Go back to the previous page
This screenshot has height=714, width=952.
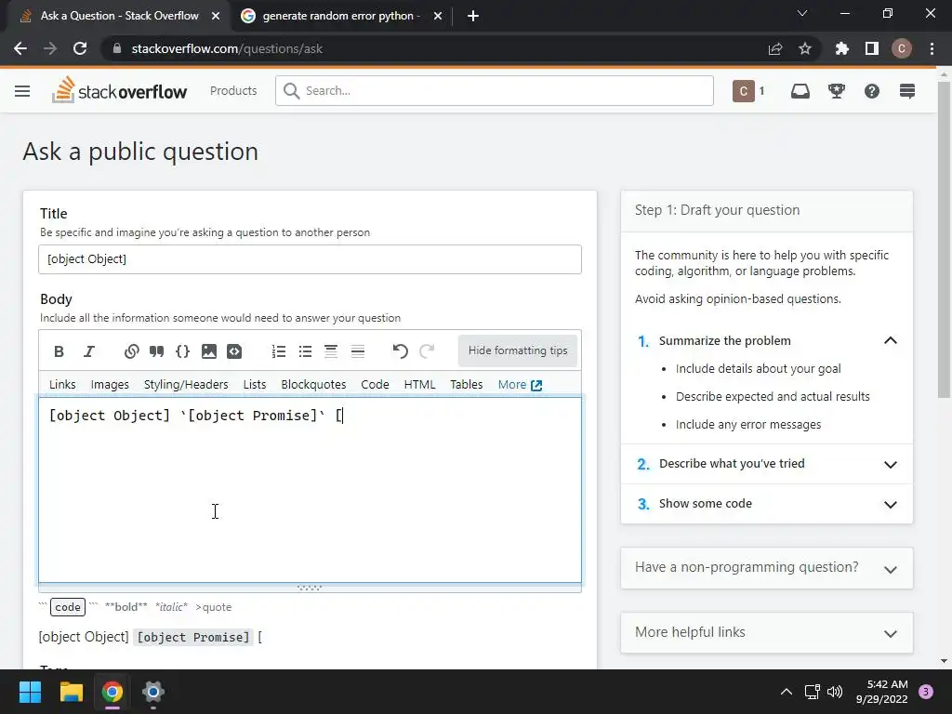coord(20,48)
